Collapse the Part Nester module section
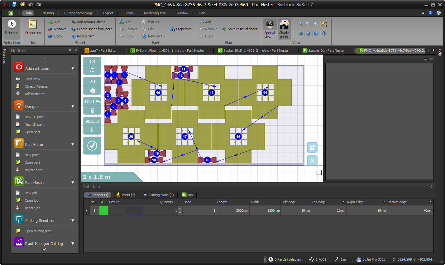 pos(73,182)
